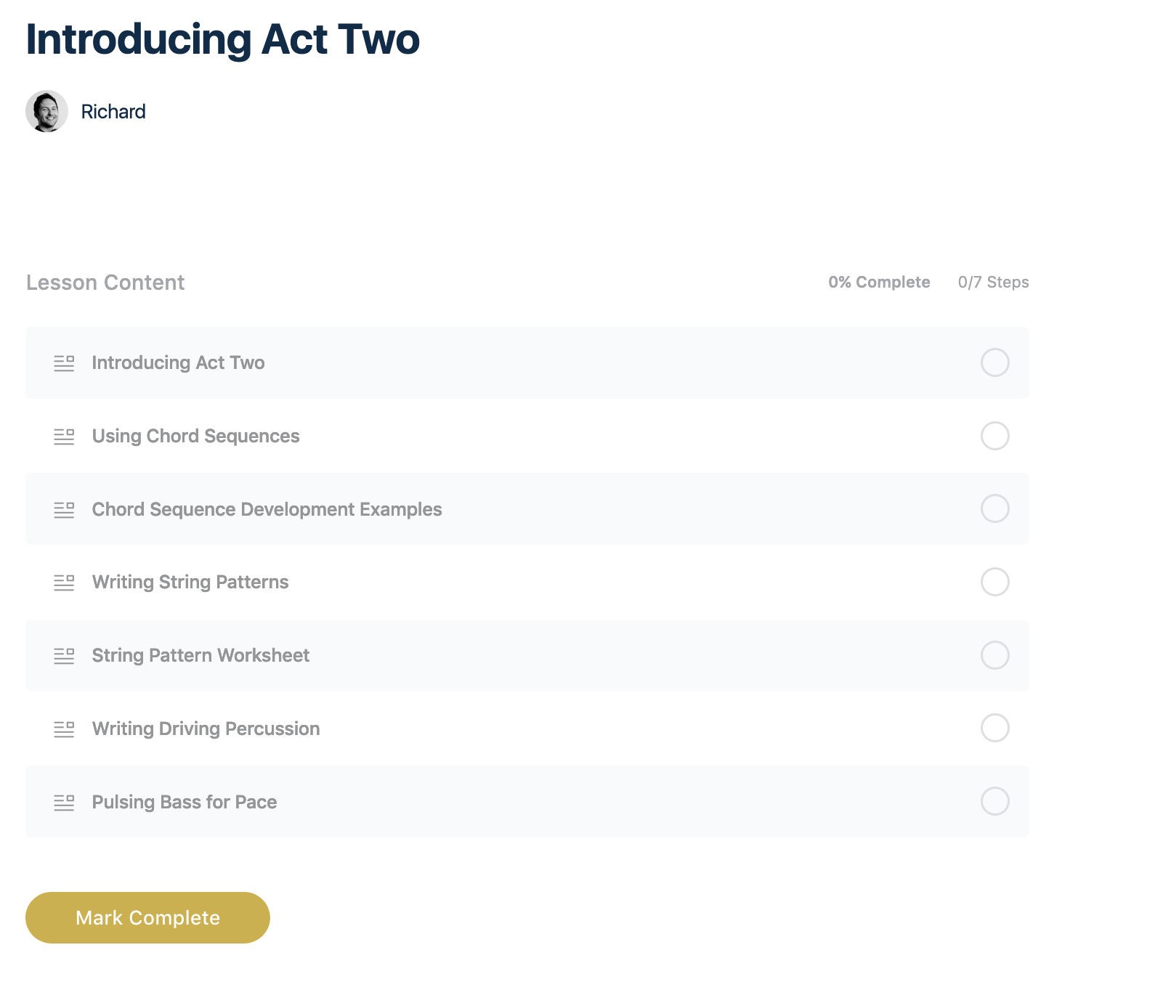Toggle completion circle for Using Chord Sequences

tap(994, 436)
